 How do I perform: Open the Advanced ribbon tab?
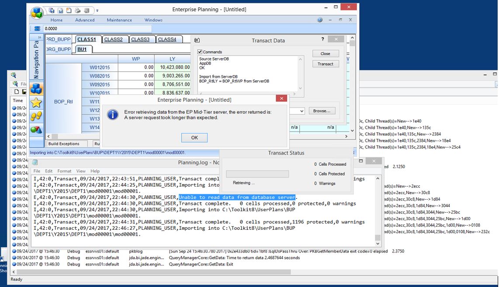[x=85, y=20]
